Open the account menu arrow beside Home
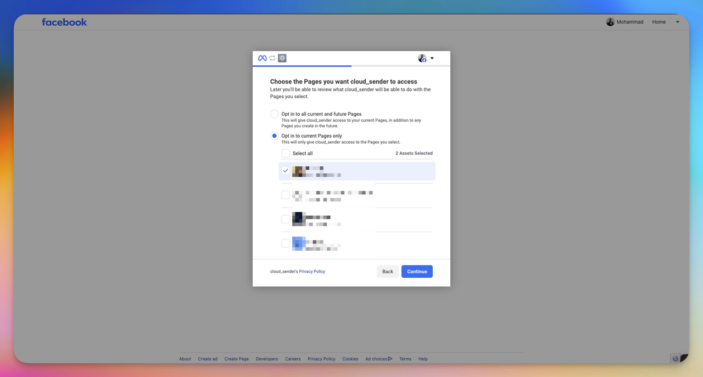 point(677,22)
